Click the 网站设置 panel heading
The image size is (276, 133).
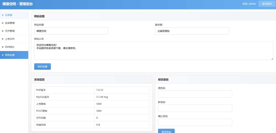coord(39,16)
